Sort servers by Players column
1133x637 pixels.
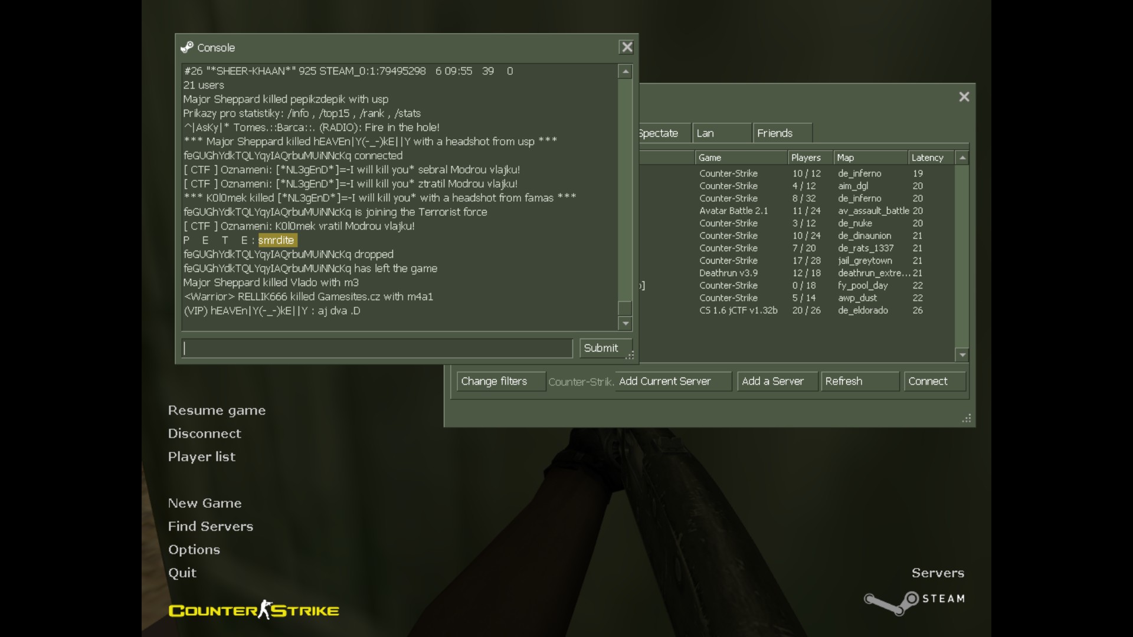[x=810, y=157]
